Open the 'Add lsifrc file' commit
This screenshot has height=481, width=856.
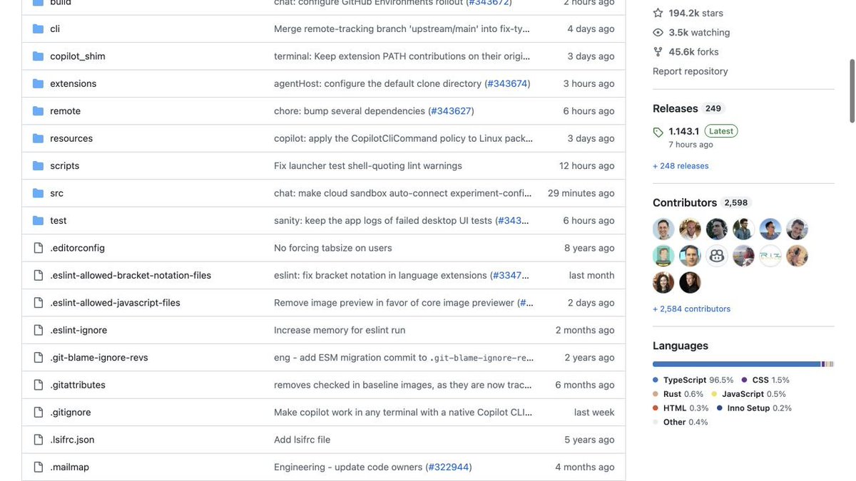click(x=302, y=440)
